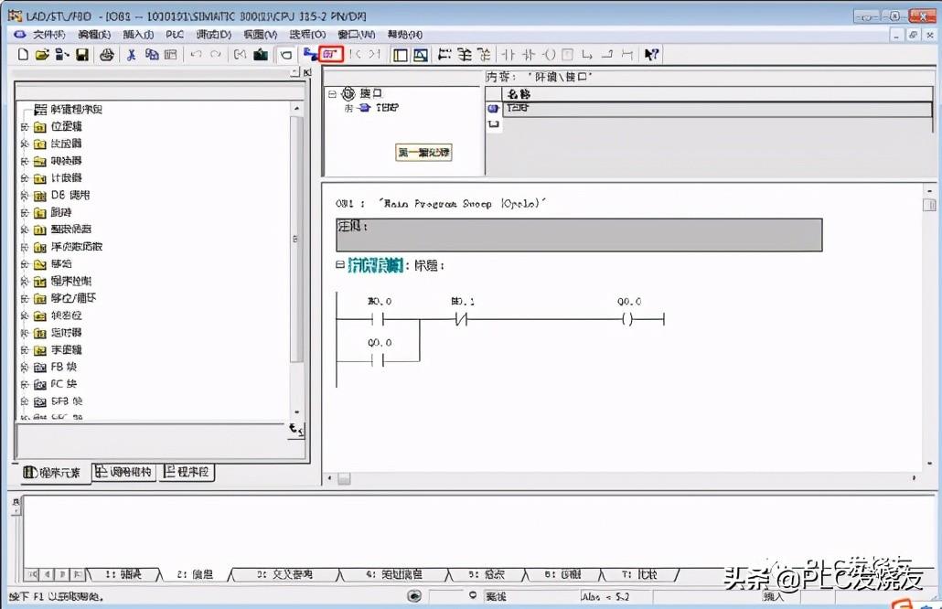This screenshot has width=942, height=609.
Task: Expand the Bit logic folder in the element tree
Action: point(25,127)
